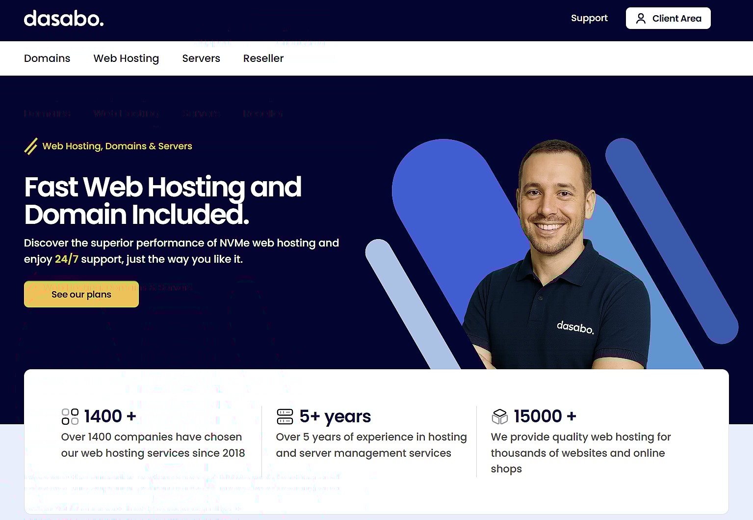Click the yellow 24/7 highlighted text
This screenshot has height=520, width=753.
[x=66, y=259]
